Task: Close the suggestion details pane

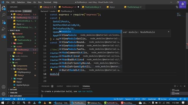Action: coord(169,32)
